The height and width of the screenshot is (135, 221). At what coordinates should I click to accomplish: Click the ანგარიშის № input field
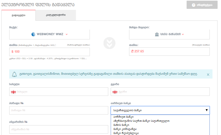click(59, 129)
